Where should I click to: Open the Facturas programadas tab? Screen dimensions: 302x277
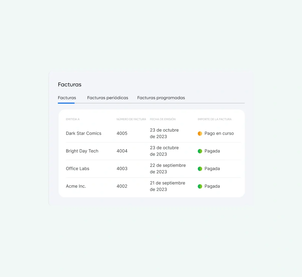point(161,98)
